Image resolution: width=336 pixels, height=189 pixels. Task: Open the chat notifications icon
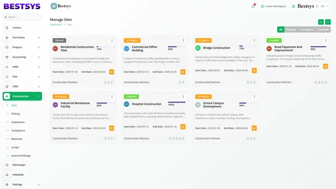tap(253, 6)
